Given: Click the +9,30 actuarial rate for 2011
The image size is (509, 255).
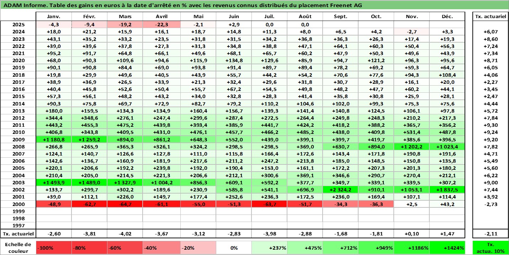Looking at the screenshot, I should 491,125.
